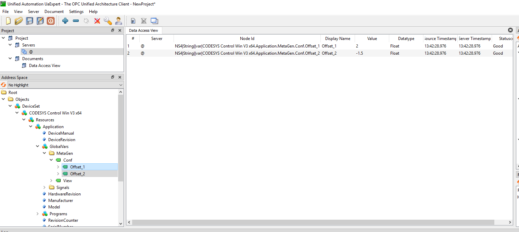Click the Node Id column header
The height and width of the screenshot is (232, 519).
(x=247, y=39)
